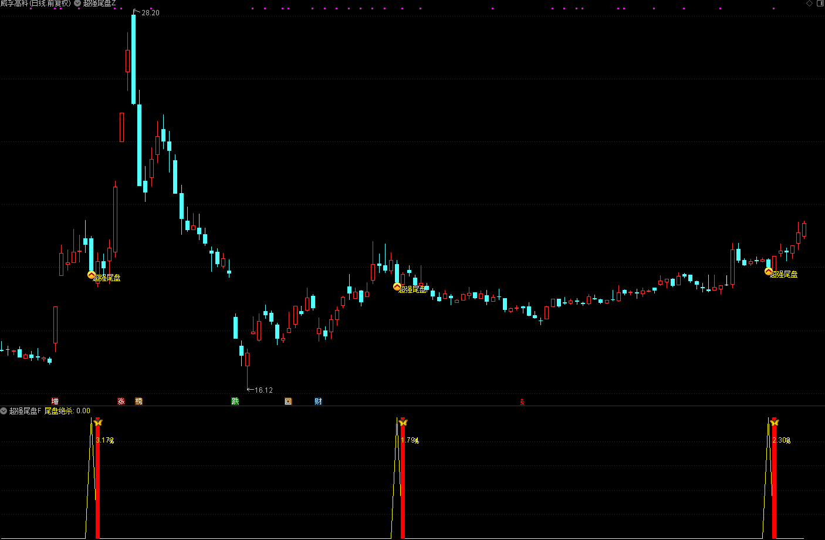Click the 尾盘绝杀: 0.00 value readout
The width and height of the screenshot is (825, 540).
click(67, 411)
